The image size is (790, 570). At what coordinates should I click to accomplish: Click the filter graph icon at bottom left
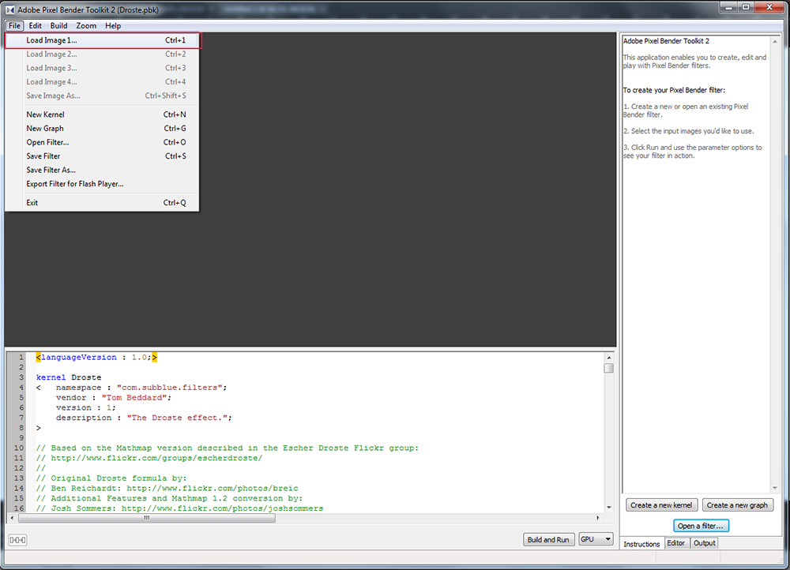(x=17, y=540)
